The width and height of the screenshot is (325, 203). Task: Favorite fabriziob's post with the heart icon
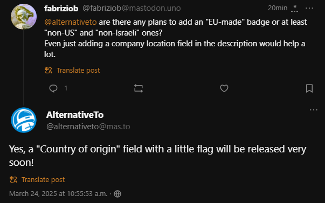pyautogui.click(x=224, y=88)
